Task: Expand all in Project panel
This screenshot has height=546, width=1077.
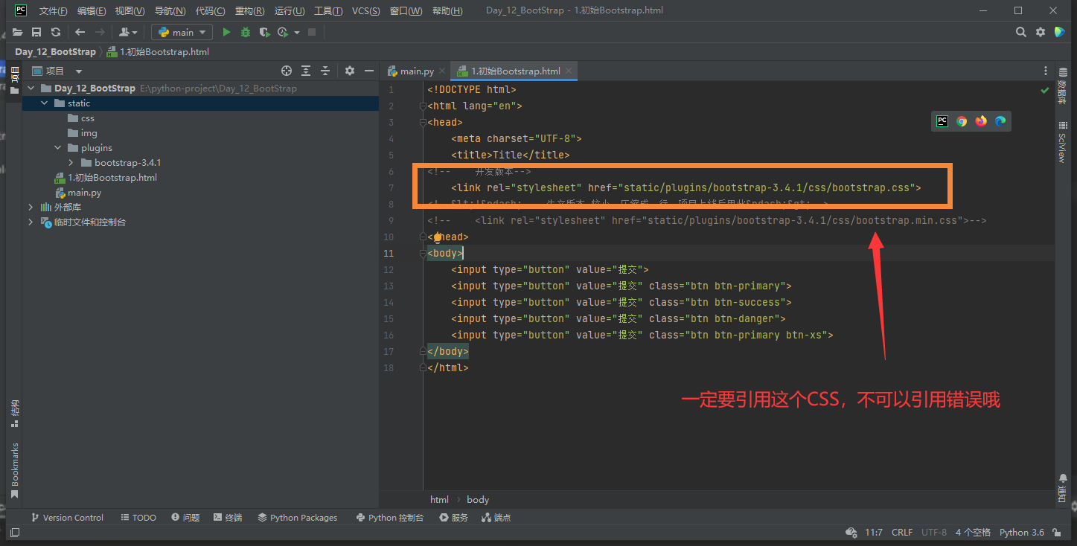Action: pos(306,71)
